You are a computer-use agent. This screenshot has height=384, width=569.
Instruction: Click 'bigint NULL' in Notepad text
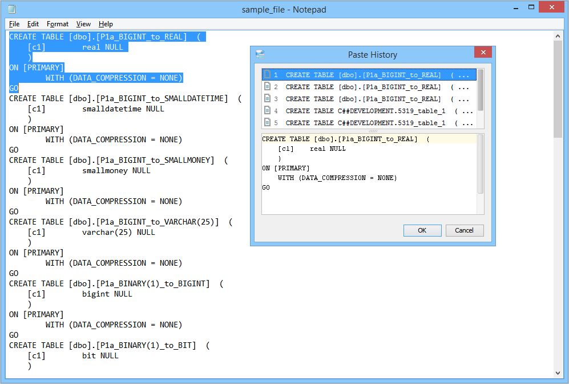[107, 294]
